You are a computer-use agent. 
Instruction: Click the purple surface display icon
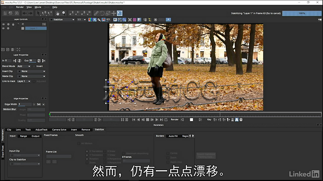(134, 20)
